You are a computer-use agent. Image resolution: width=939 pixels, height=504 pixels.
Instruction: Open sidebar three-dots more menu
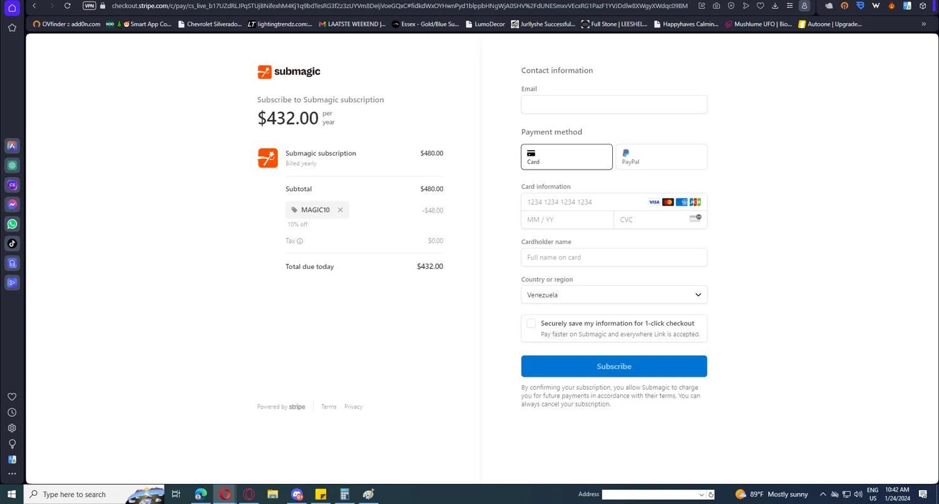[x=12, y=474]
